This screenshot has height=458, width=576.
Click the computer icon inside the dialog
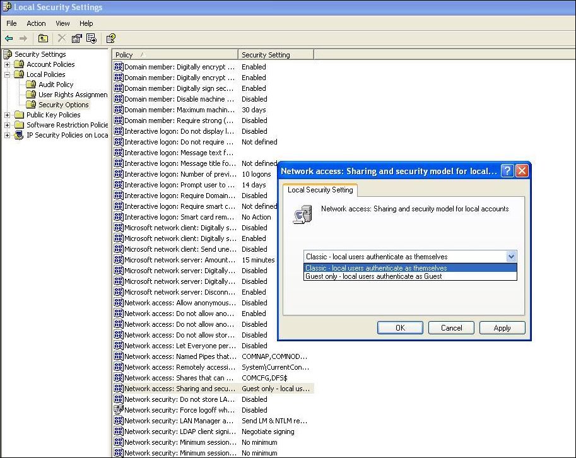302,213
